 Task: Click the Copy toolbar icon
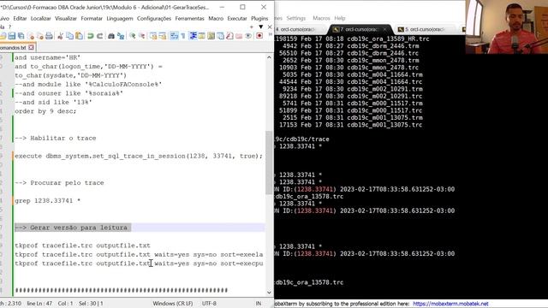tap(69, 36)
